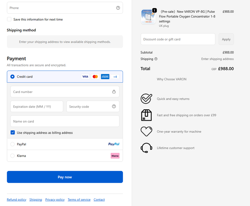The height and width of the screenshot is (206, 250).
Task: Click the Klarna pink logo badge
Action: pyautogui.click(x=115, y=156)
